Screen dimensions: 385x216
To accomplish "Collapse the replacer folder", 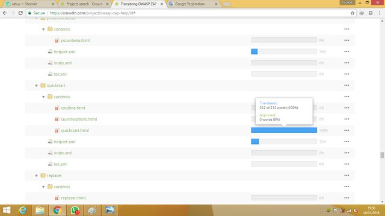I will tap(36, 176).
